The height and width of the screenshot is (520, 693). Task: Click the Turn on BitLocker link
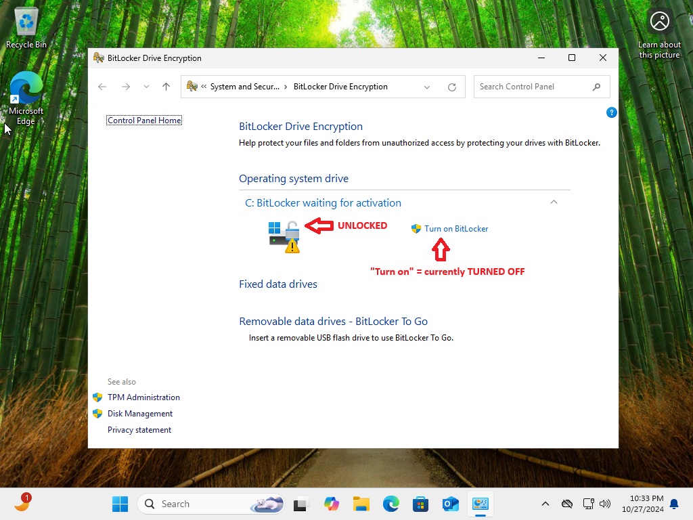pos(455,229)
